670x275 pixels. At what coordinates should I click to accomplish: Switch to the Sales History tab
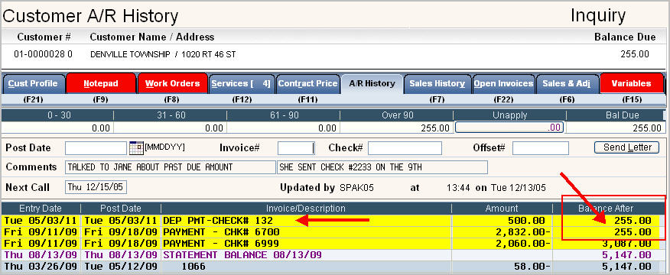tap(437, 83)
